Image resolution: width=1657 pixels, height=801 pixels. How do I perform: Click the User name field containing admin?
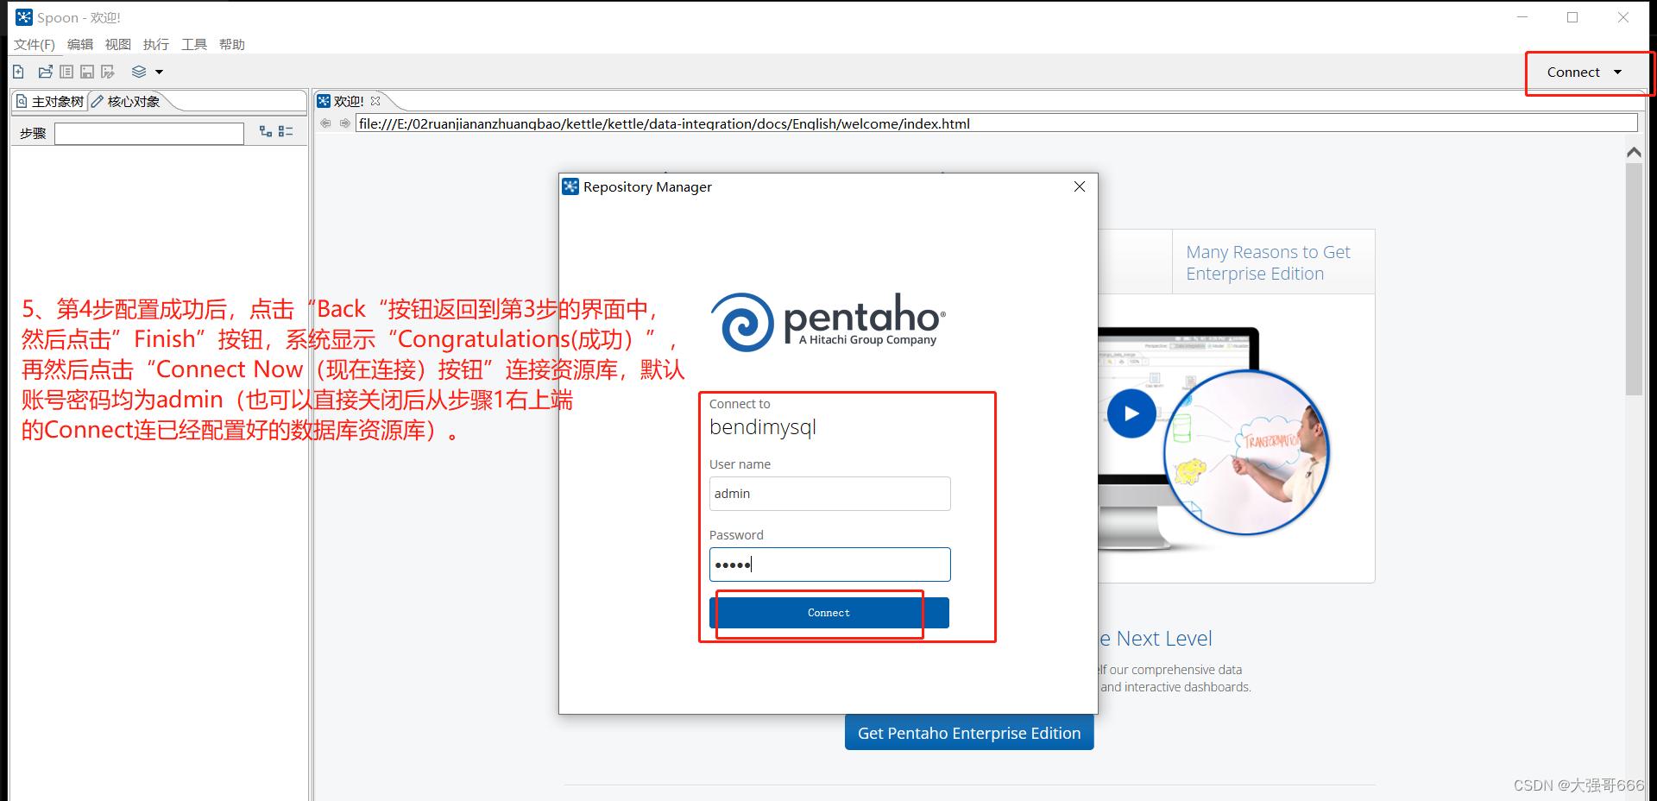click(829, 494)
